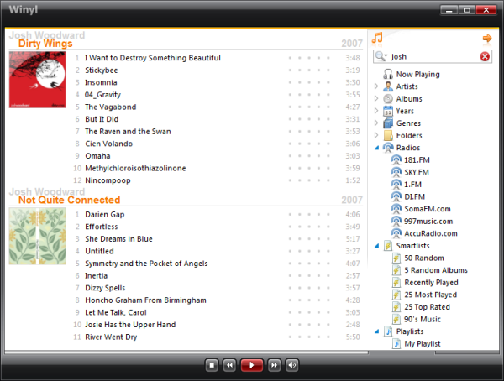The width and height of the screenshot is (504, 381).
Task: Open Now Playing headphones icon
Action: tap(388, 74)
